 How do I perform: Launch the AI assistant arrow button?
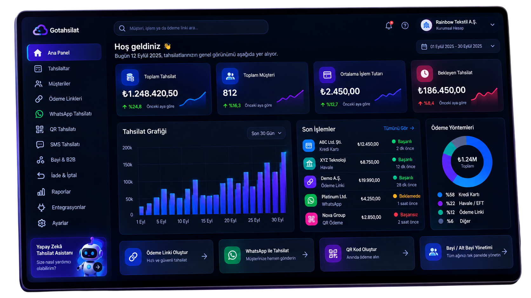98,267
